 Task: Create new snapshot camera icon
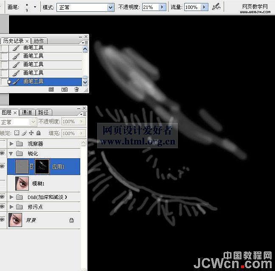point(65,89)
